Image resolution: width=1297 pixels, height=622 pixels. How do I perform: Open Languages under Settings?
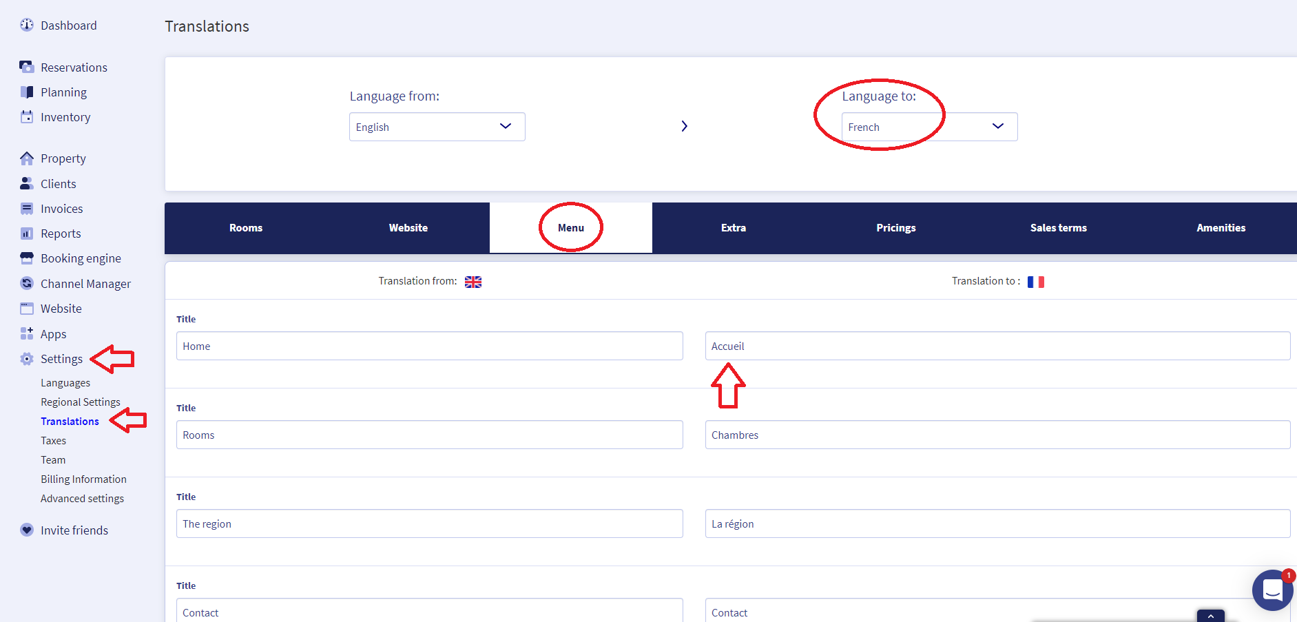pyautogui.click(x=65, y=383)
